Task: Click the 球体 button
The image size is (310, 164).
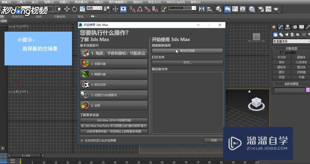Action: tap(282, 62)
